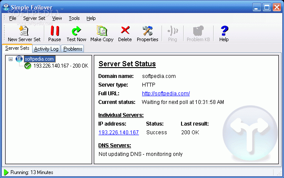Open the File menu

(13, 18)
